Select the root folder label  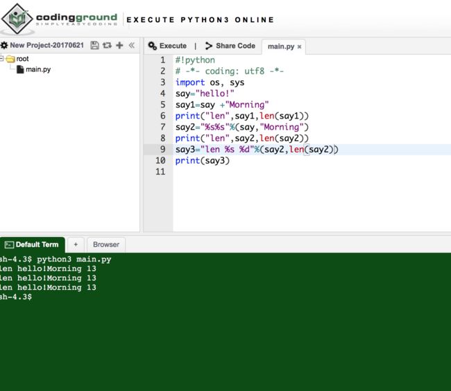[22, 59]
